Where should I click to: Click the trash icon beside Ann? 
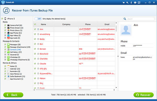38,29
